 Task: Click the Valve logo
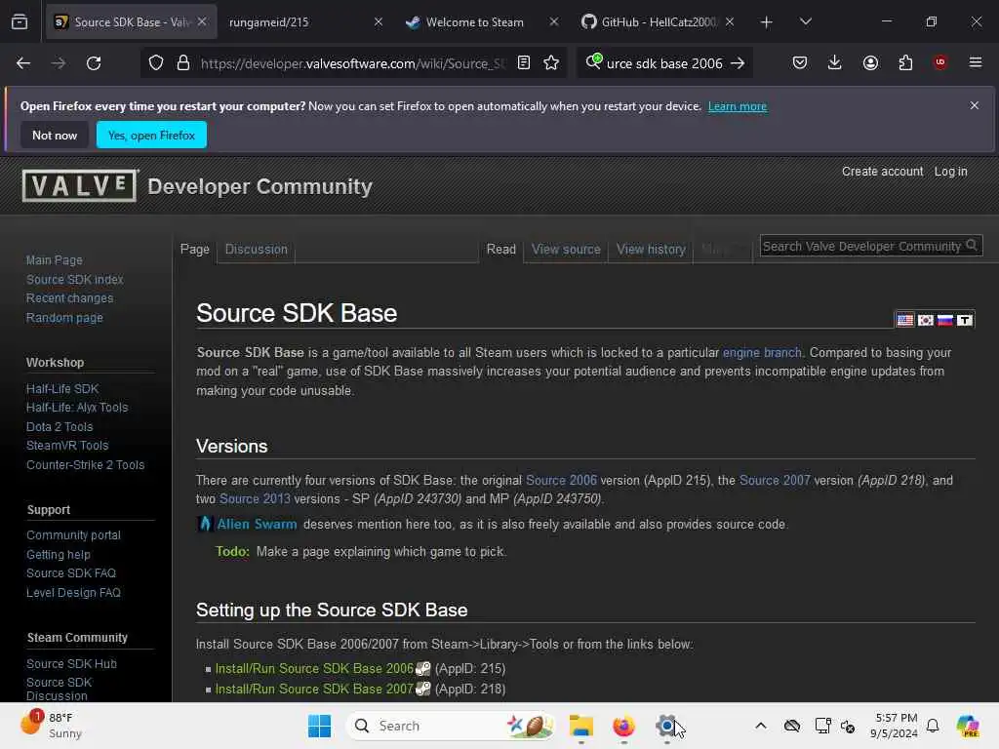[80, 185]
